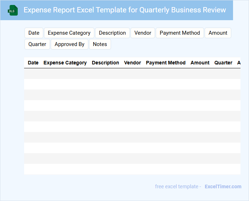This screenshot has height=201, width=249.
Task: Click the Quarter tag button
Action: [x=37, y=44]
